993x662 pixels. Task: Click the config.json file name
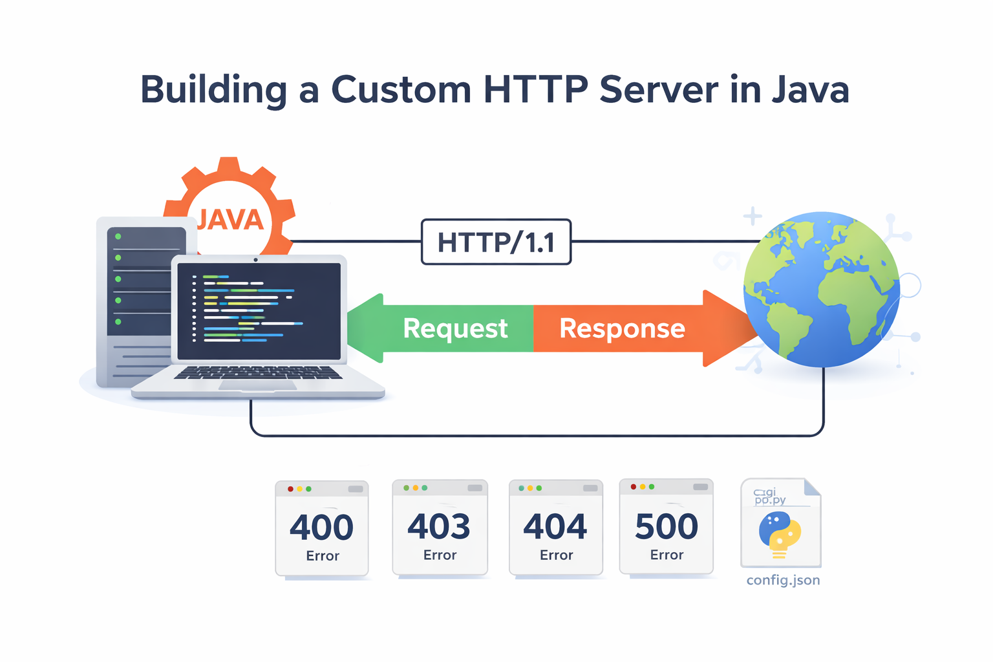pyautogui.click(x=783, y=580)
